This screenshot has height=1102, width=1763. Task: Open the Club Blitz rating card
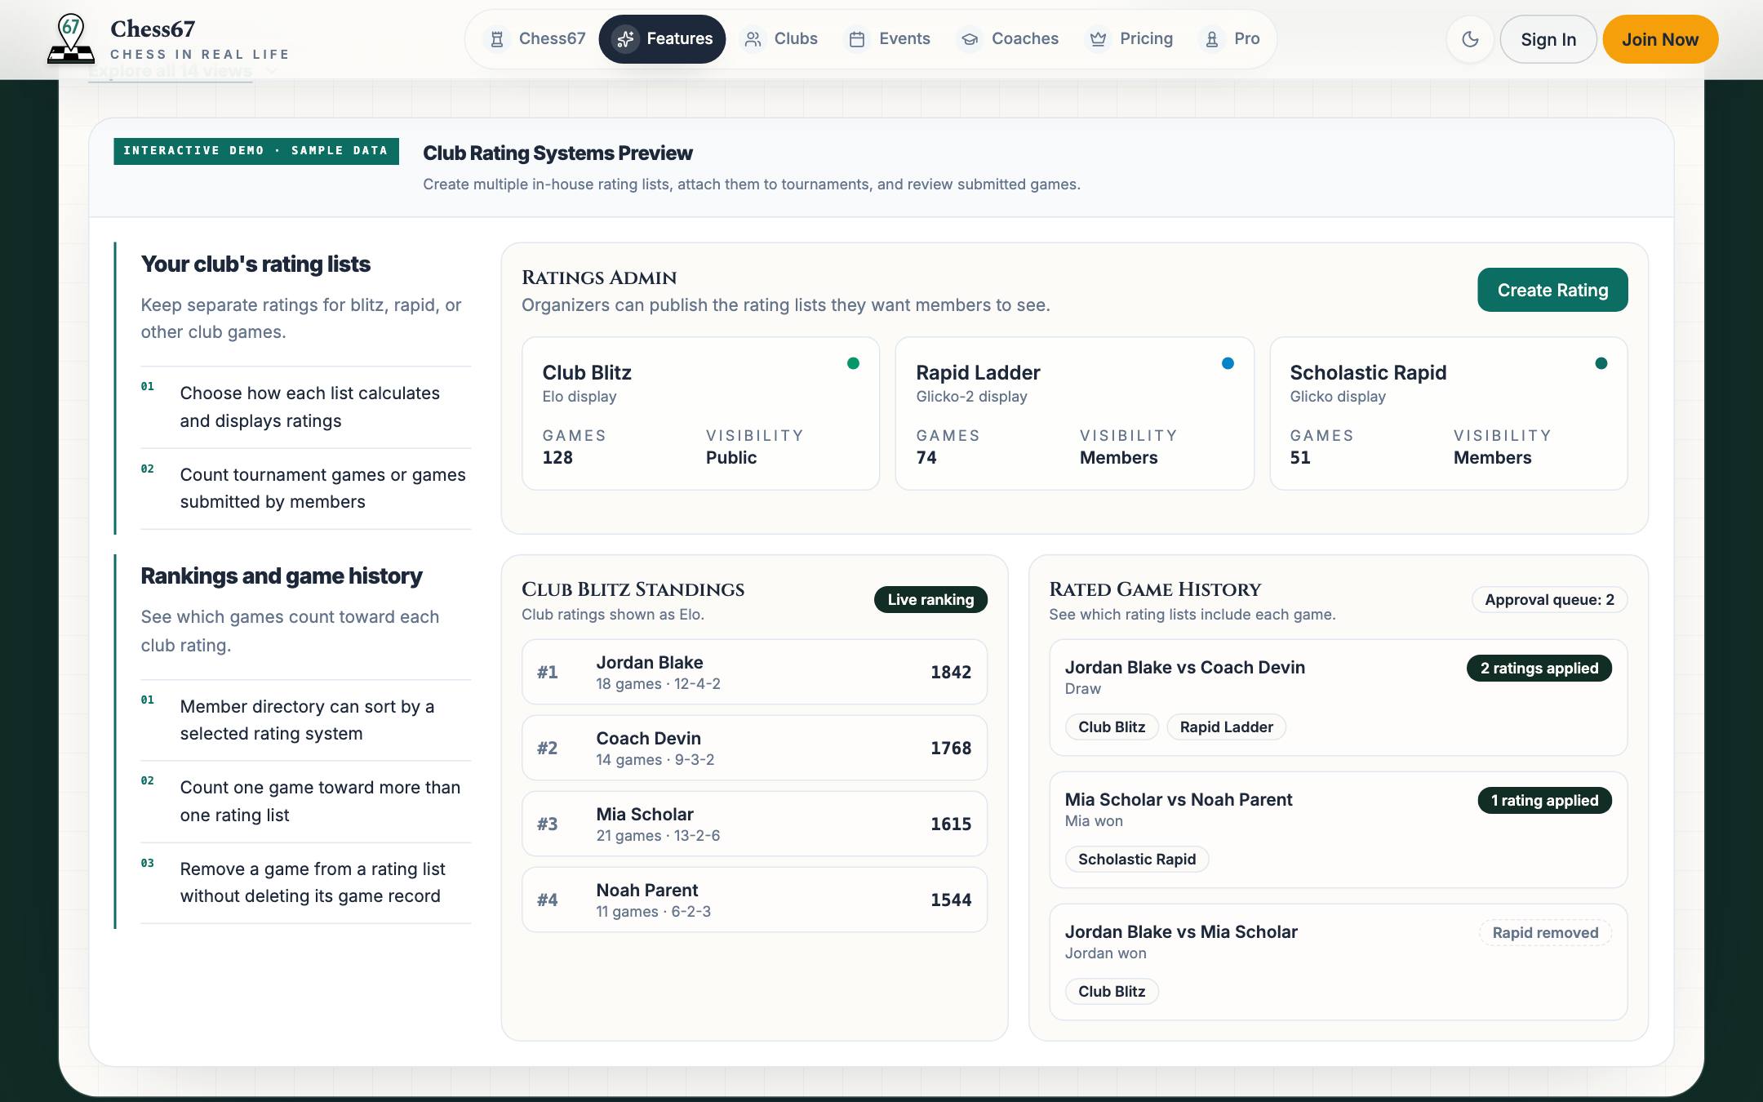[701, 414]
